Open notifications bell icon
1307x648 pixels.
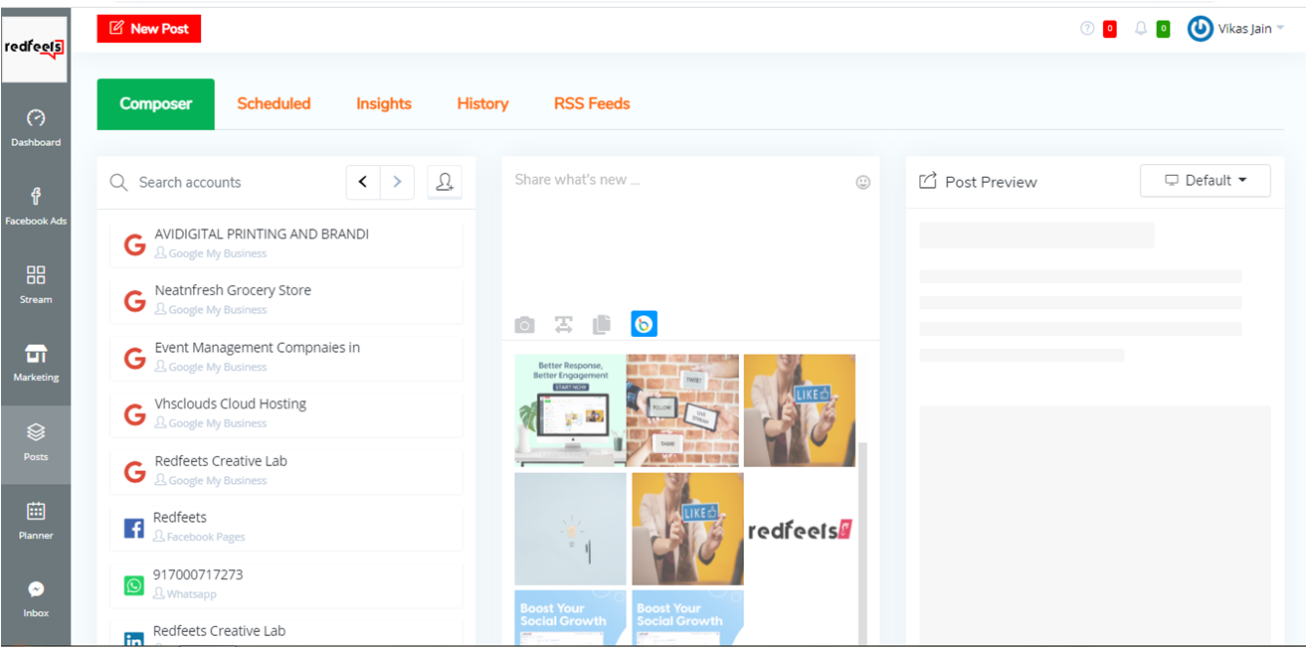(x=1142, y=29)
